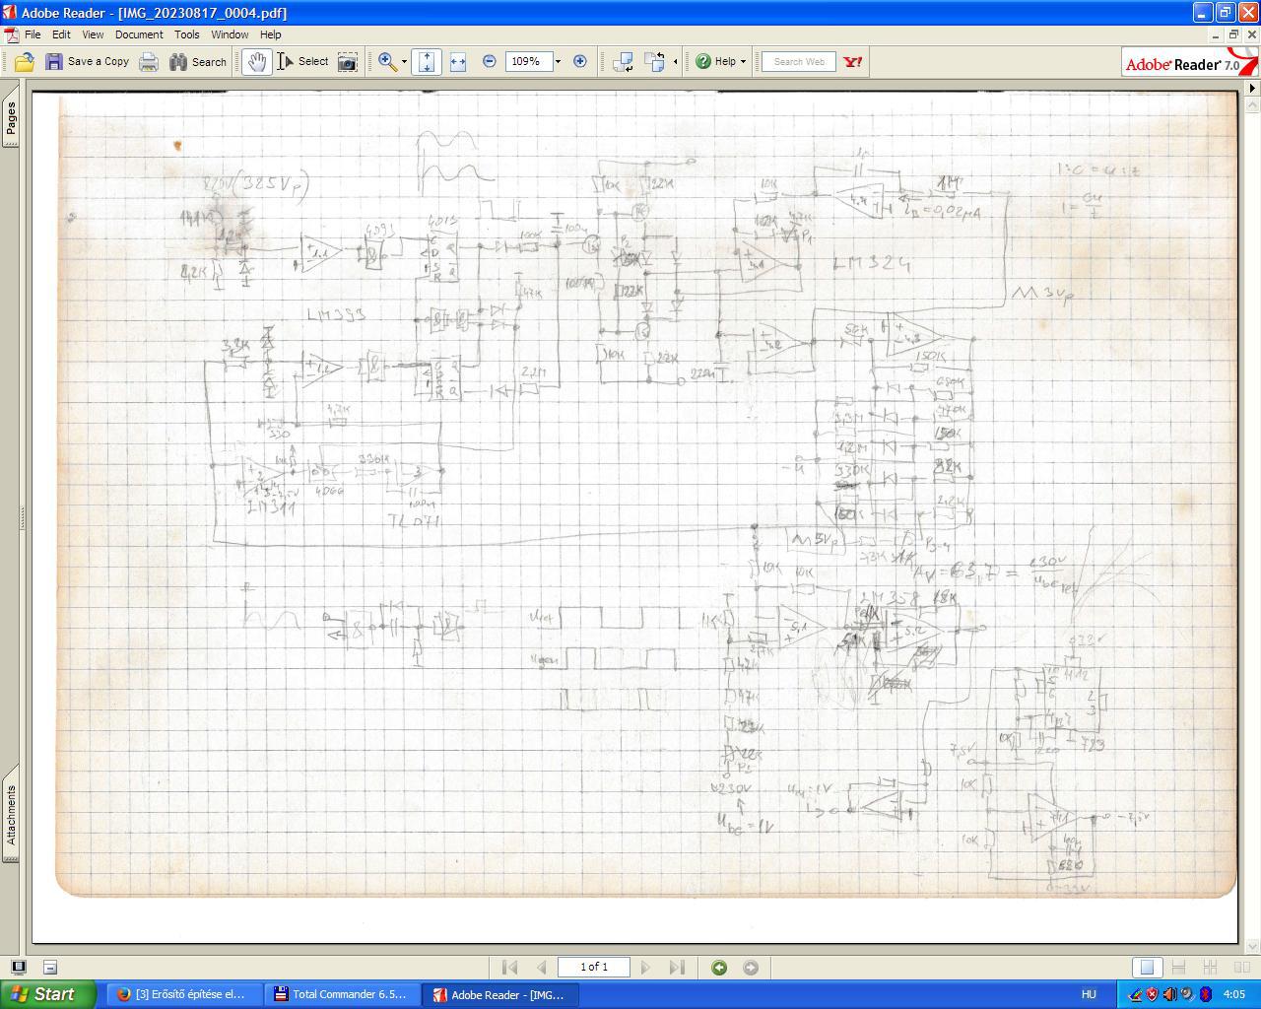Open the Help toolbar dropdown
1261x1009 pixels.
[x=721, y=61]
